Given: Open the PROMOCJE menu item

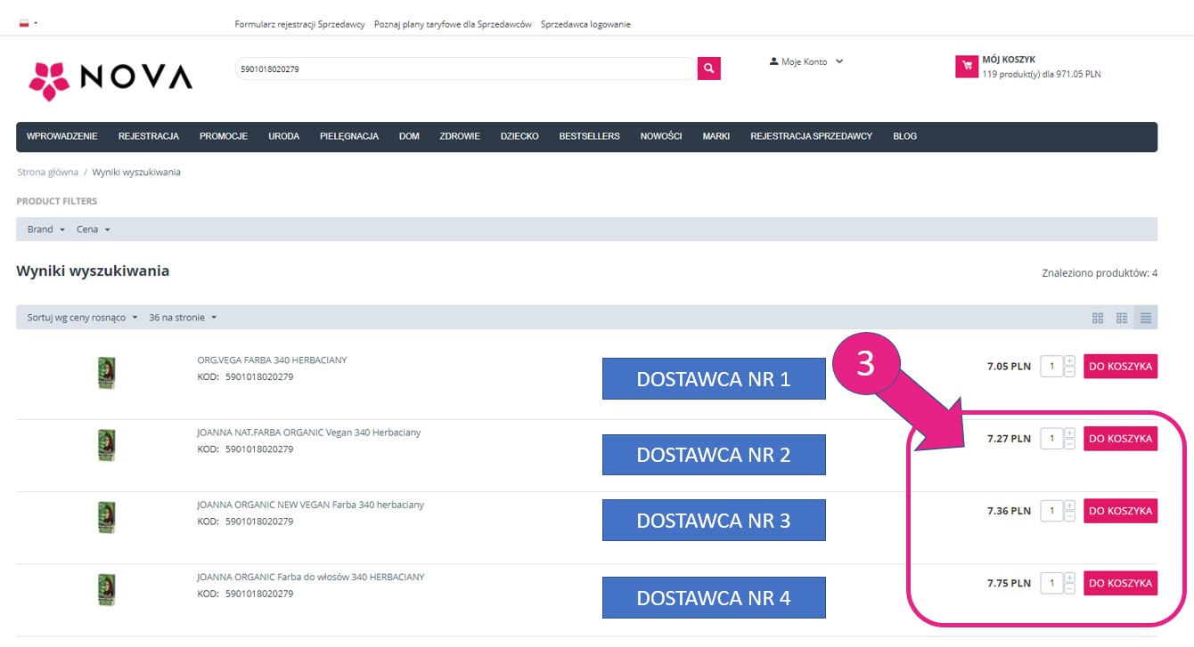Looking at the screenshot, I should [224, 136].
